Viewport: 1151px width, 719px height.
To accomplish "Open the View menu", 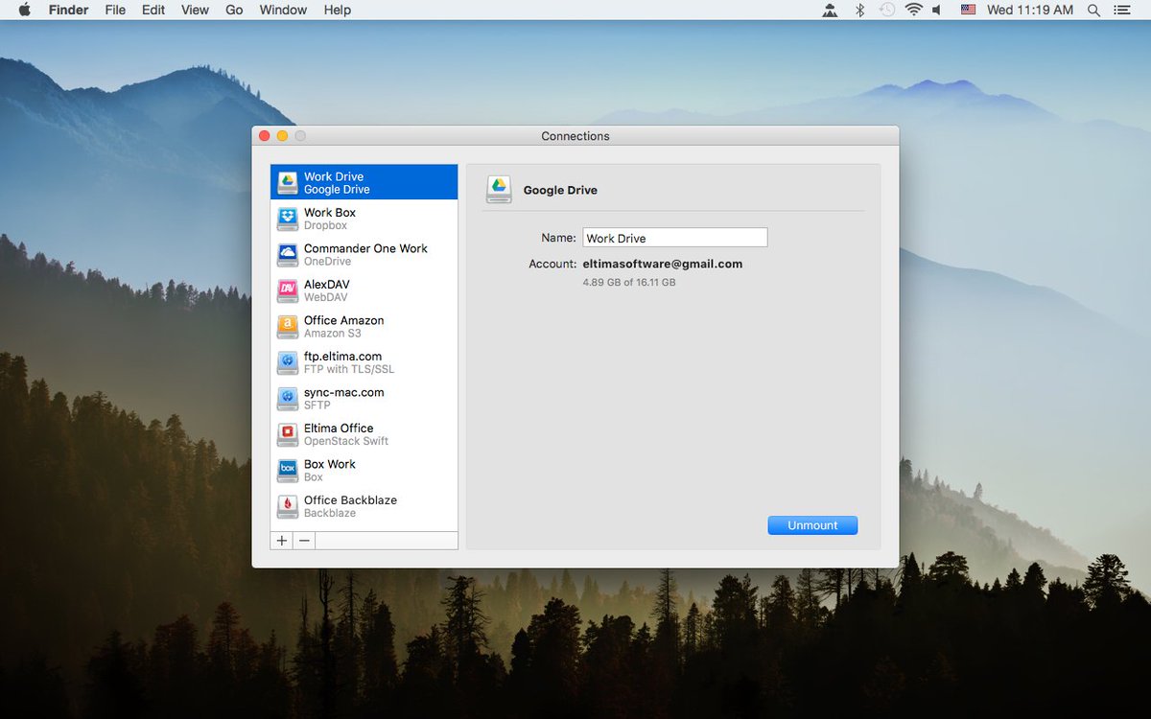I will pos(195,10).
